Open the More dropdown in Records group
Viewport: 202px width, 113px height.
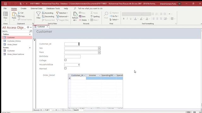pos(95,20)
